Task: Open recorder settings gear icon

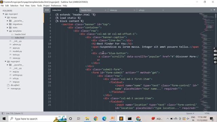Action: tap(215, 62)
